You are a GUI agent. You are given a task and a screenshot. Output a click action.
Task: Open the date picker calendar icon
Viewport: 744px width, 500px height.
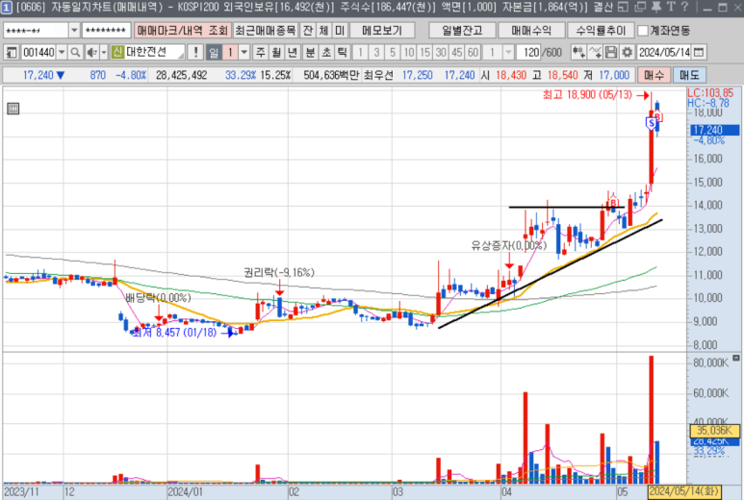coord(698,52)
